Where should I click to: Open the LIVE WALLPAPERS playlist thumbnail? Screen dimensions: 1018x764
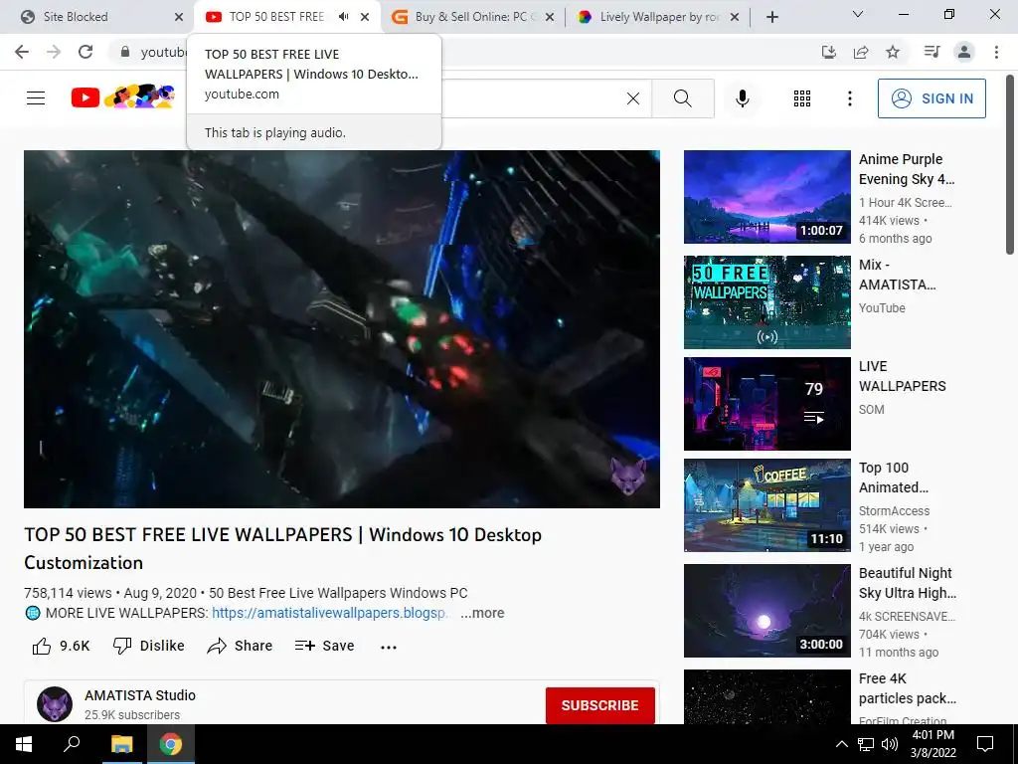(766, 404)
